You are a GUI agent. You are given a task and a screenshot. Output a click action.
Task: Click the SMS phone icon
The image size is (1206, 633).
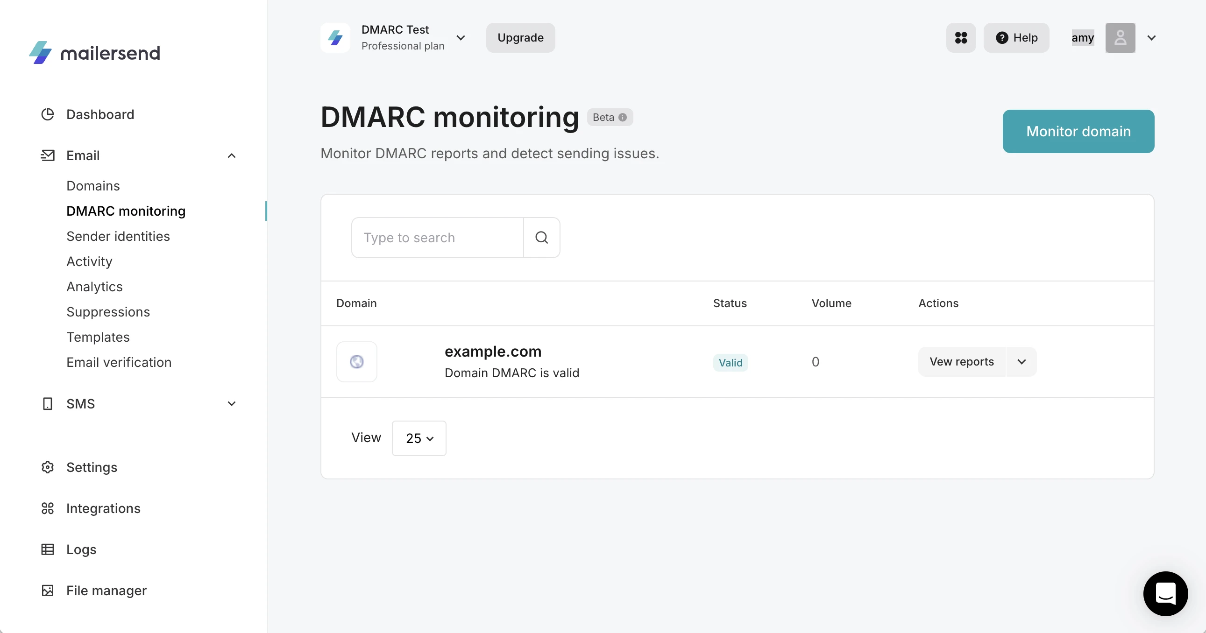pos(47,403)
